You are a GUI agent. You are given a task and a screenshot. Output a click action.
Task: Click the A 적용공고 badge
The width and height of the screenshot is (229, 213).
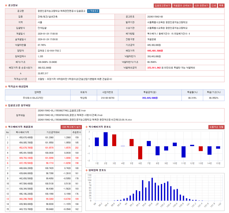click(x=93, y=11)
